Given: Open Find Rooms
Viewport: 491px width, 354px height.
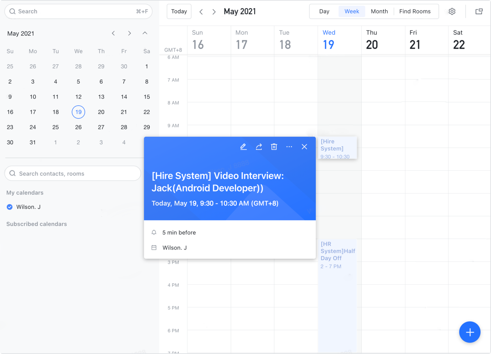Looking at the screenshot, I should tap(415, 11).
